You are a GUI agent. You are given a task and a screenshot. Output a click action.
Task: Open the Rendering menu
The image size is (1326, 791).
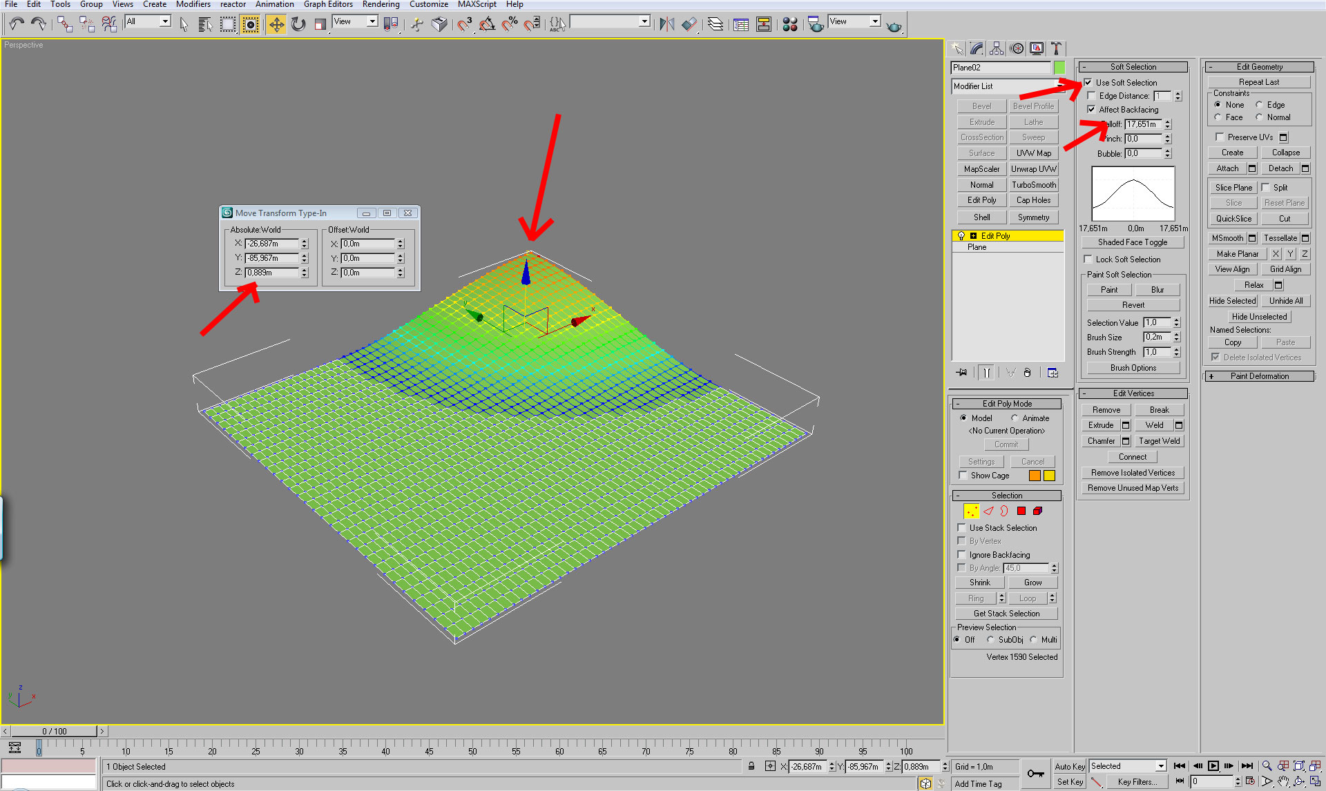pos(381,4)
